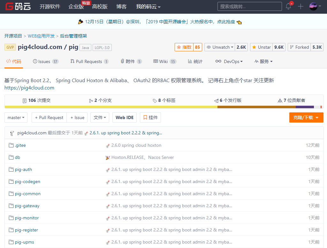Click the rocket emoji beside .gitee commit
327x248 pixels.
[x=108, y=145]
